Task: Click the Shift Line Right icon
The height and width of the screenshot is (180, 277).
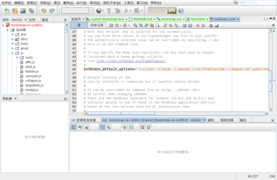Action: tap(190, 25)
